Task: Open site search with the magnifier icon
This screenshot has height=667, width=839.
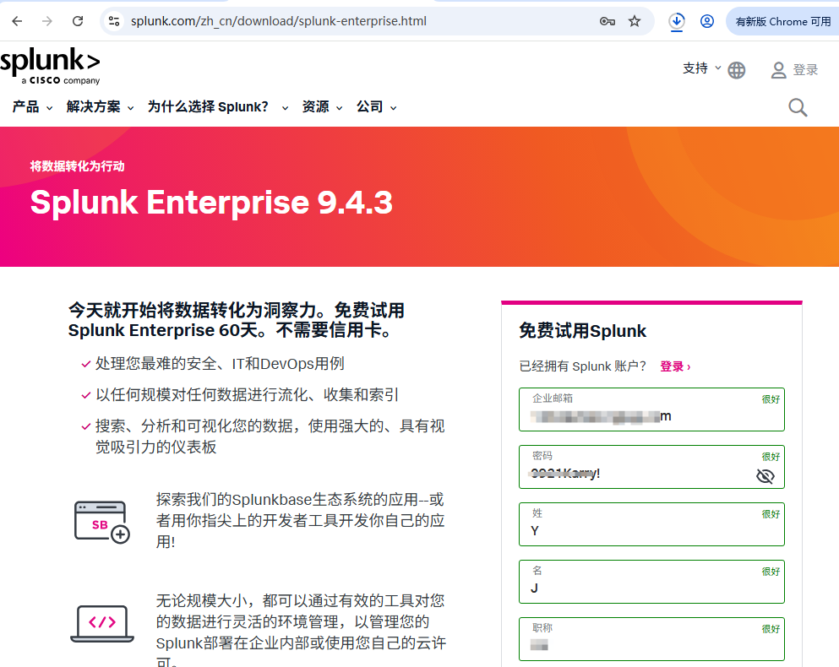Action: click(x=798, y=107)
